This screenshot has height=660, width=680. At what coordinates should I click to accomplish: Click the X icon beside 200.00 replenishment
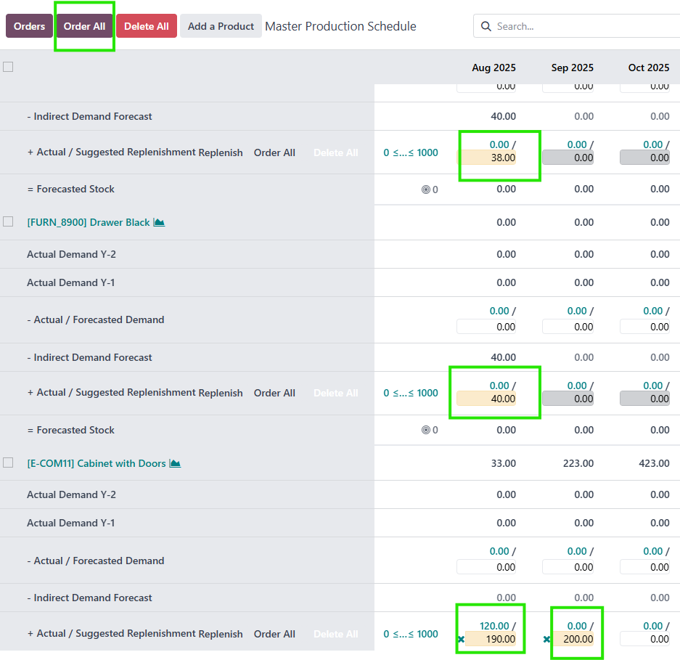[x=547, y=640]
